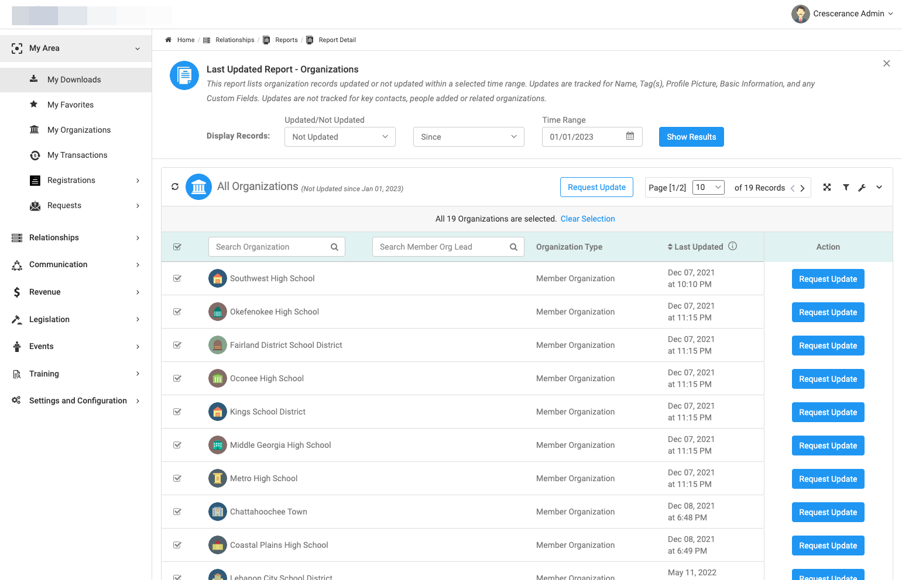Click the Show Results button
902x580 pixels.
click(691, 137)
